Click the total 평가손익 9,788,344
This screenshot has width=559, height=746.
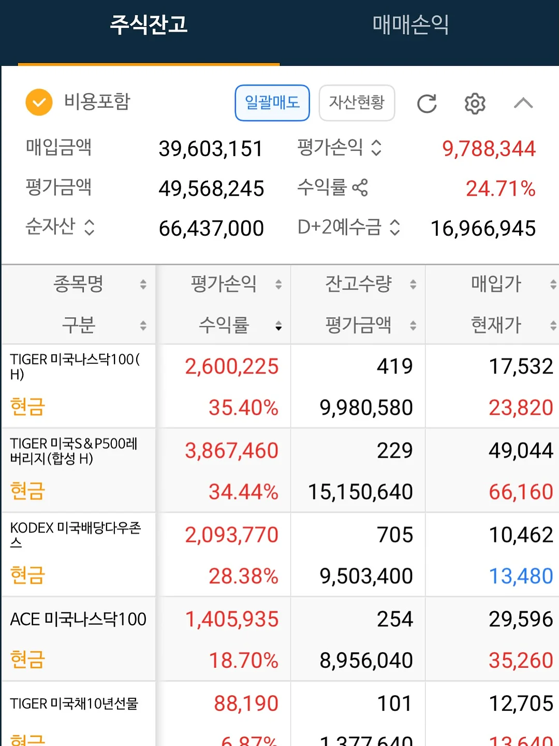coord(489,149)
